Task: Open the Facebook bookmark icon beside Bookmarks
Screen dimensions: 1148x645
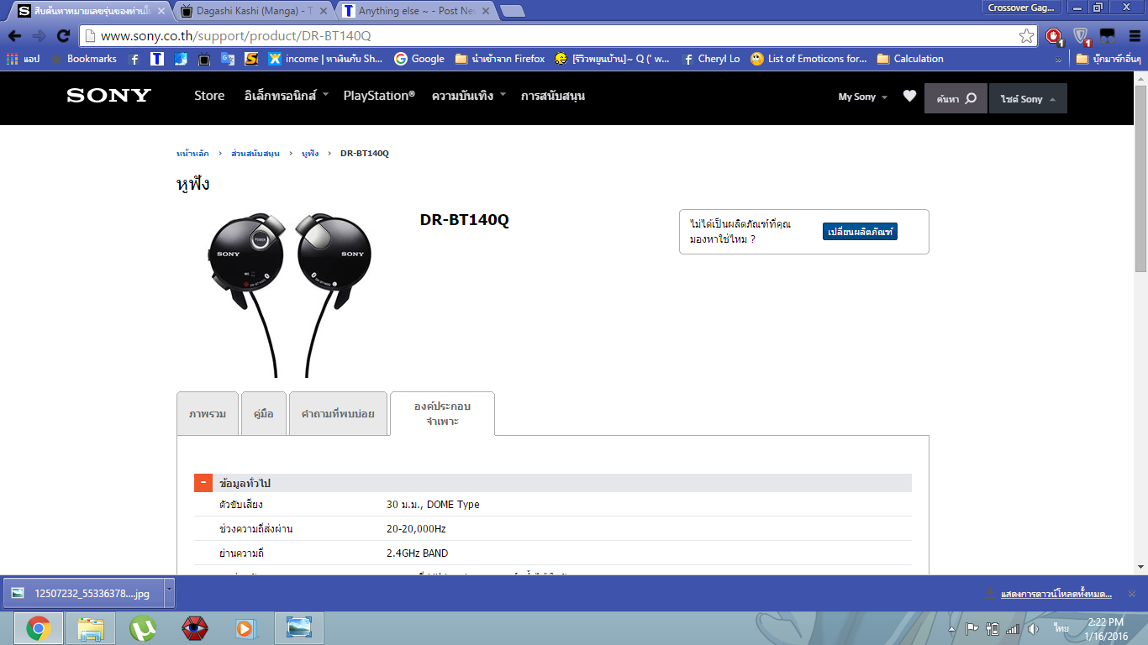Action: (x=134, y=59)
